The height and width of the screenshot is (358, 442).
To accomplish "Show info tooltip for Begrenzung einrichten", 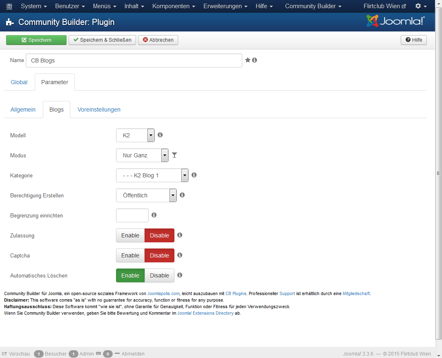I will coord(154,215).
